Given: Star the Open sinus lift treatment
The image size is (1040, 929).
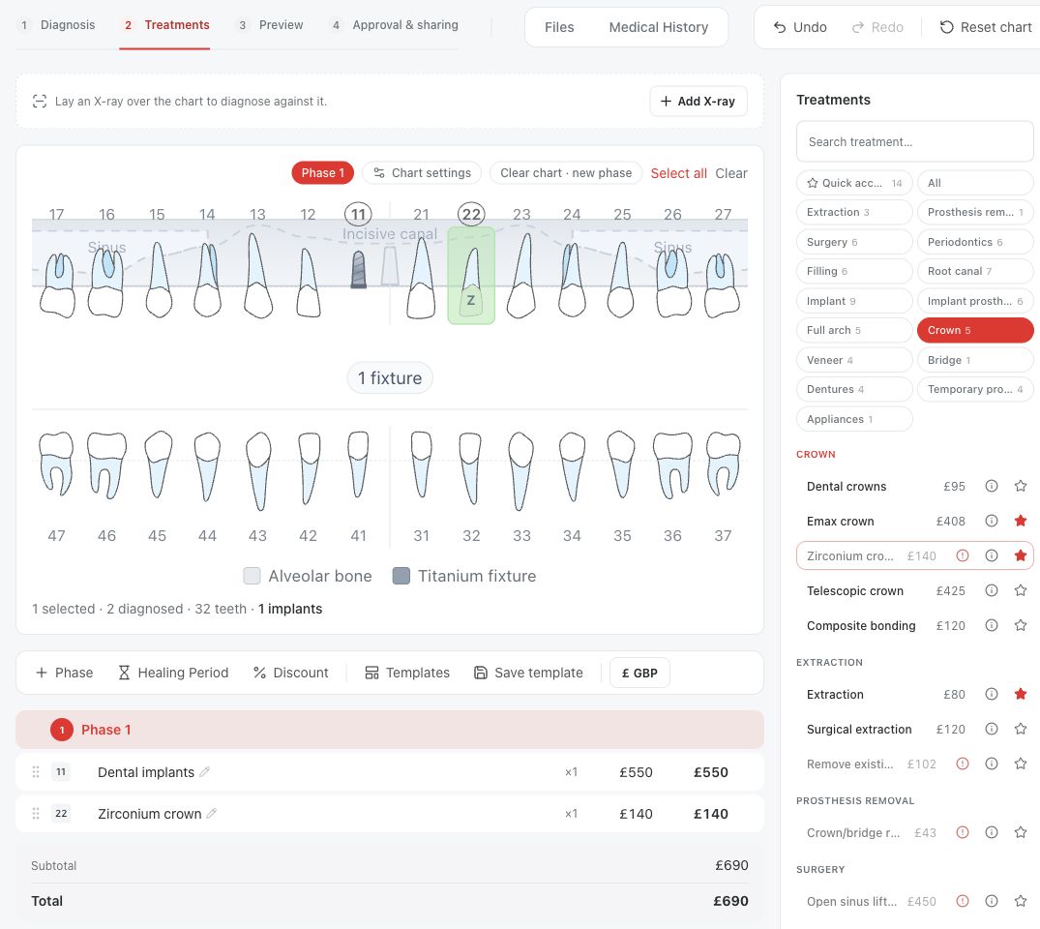Looking at the screenshot, I should pos(1020,901).
